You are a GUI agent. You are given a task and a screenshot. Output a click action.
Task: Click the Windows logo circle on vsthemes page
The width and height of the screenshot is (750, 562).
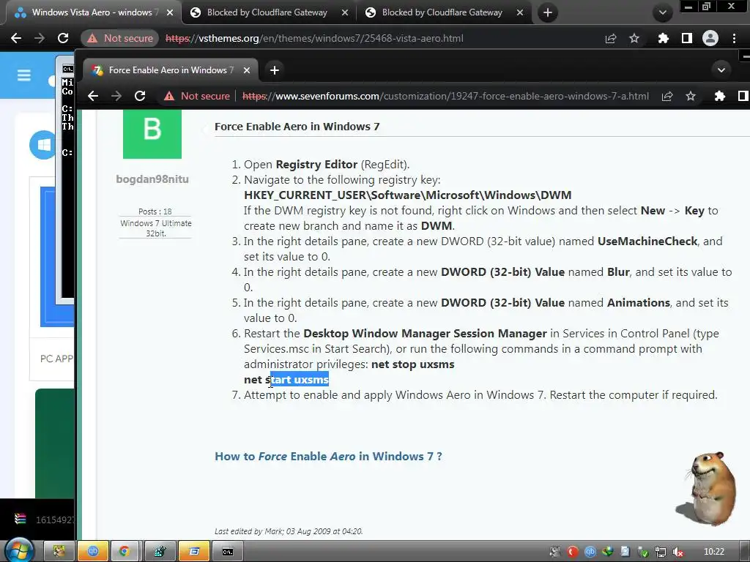[43, 145]
